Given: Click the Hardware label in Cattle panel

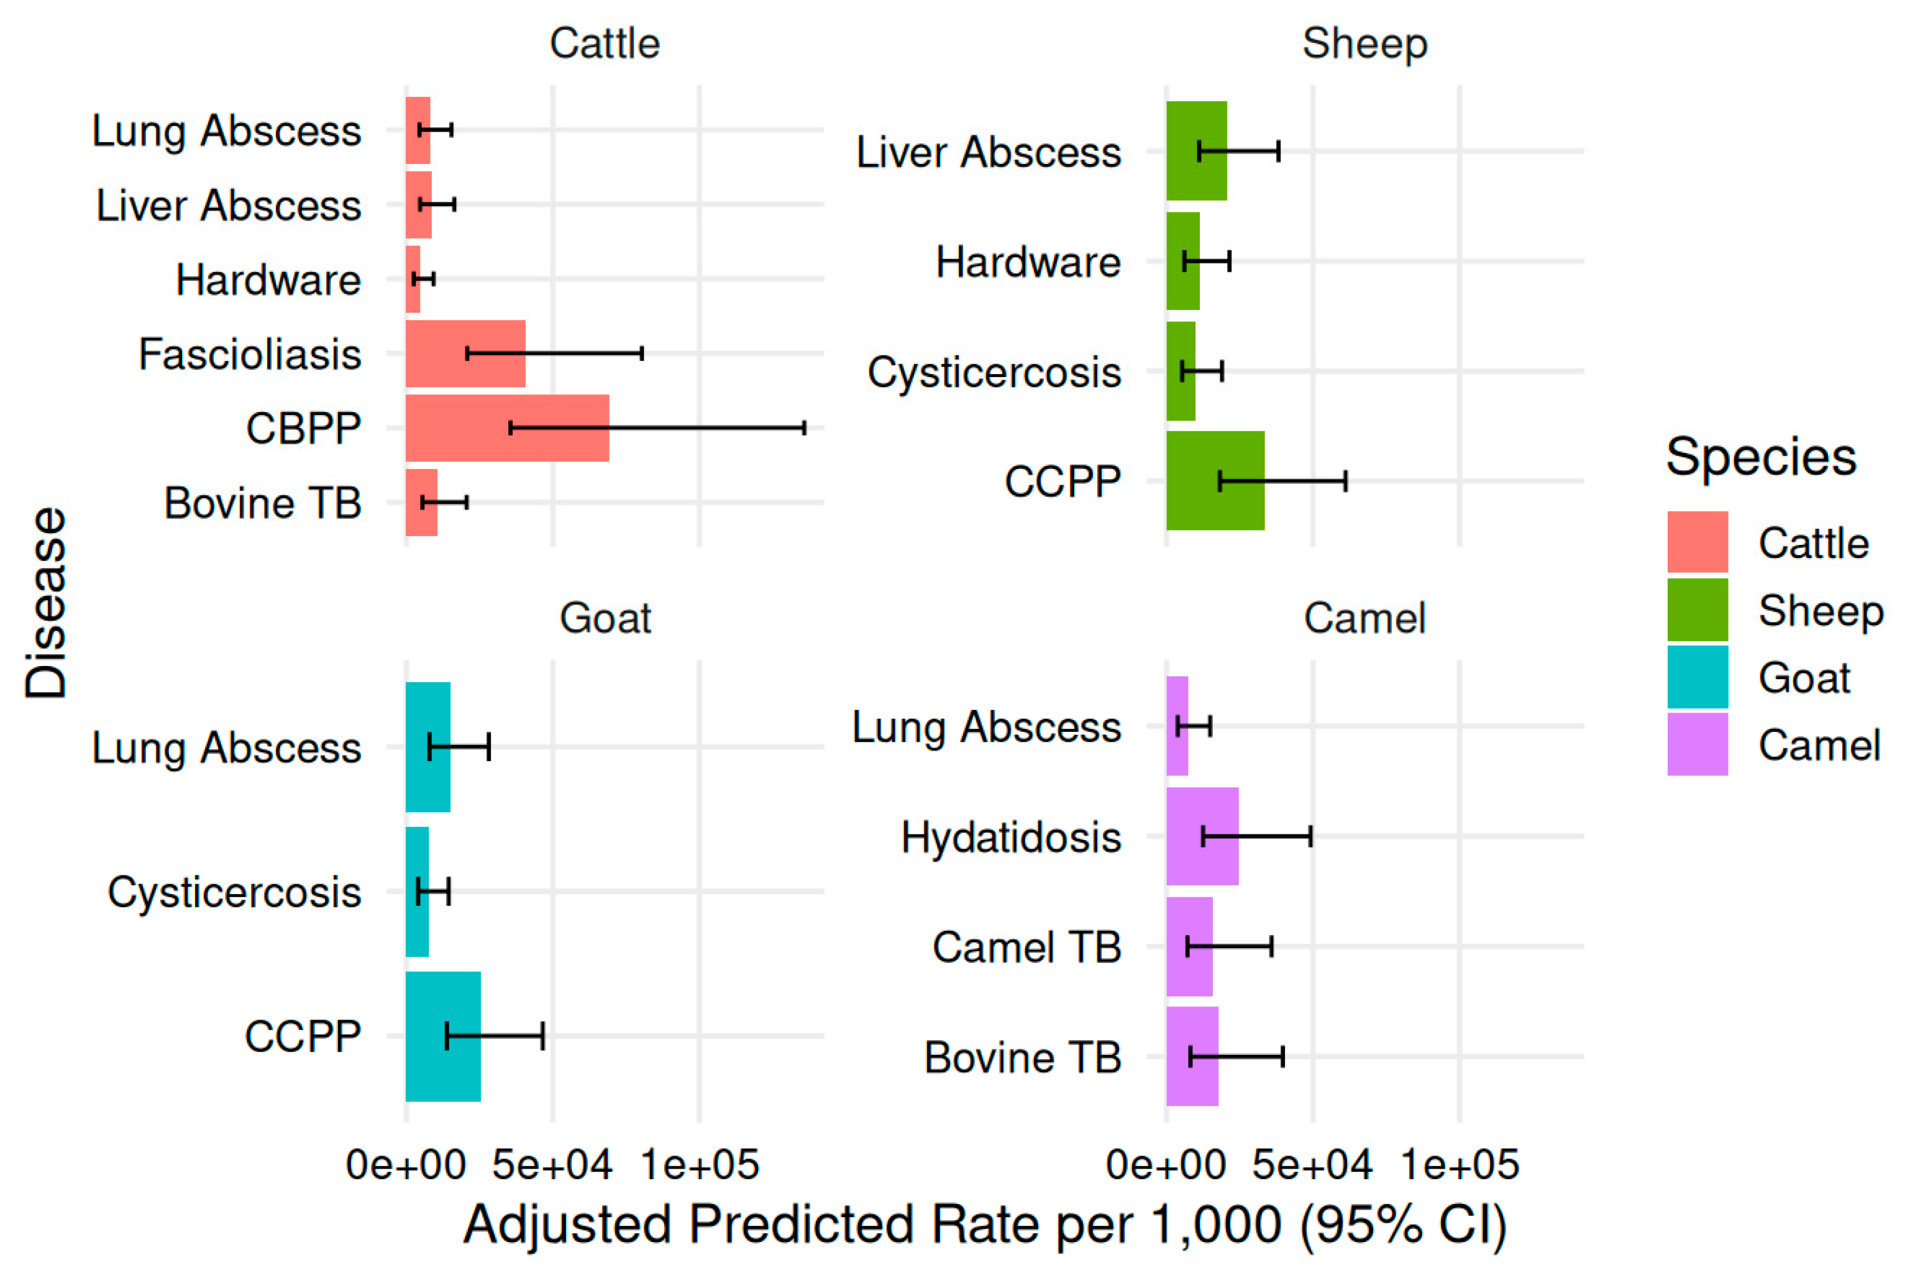Looking at the screenshot, I should [x=268, y=280].
